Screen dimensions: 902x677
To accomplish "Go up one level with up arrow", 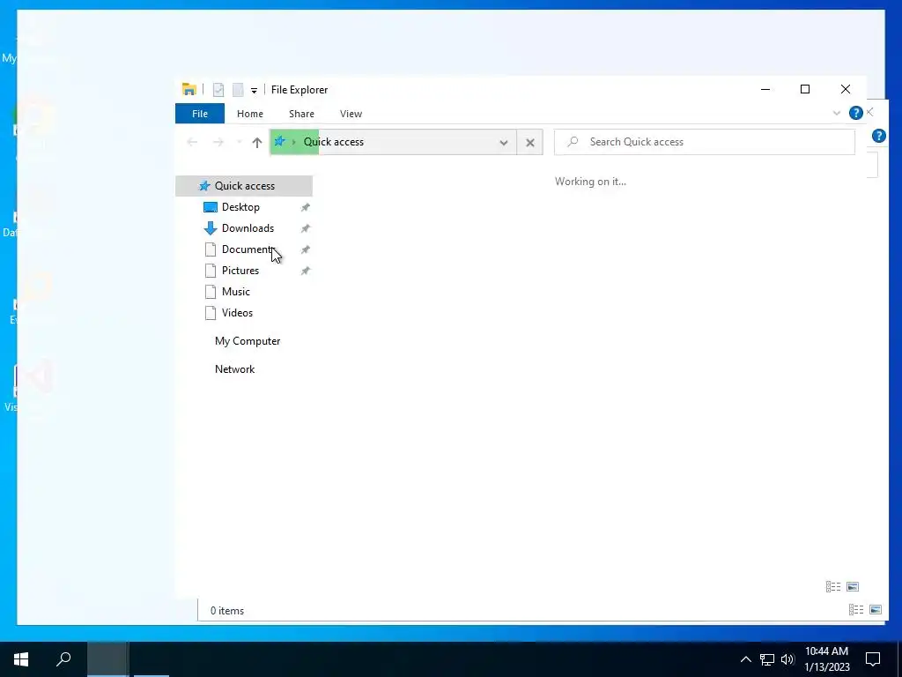I will [x=257, y=142].
